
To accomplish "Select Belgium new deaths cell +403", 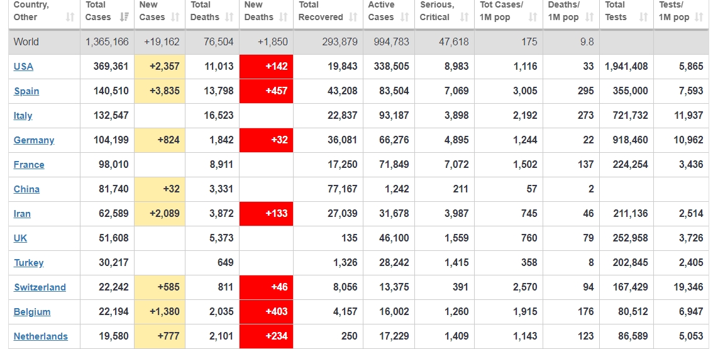I will (x=266, y=312).
